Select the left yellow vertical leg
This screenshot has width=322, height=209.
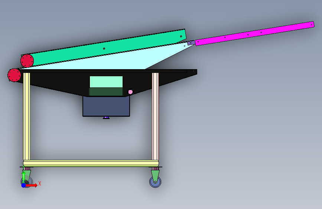tap(26, 116)
